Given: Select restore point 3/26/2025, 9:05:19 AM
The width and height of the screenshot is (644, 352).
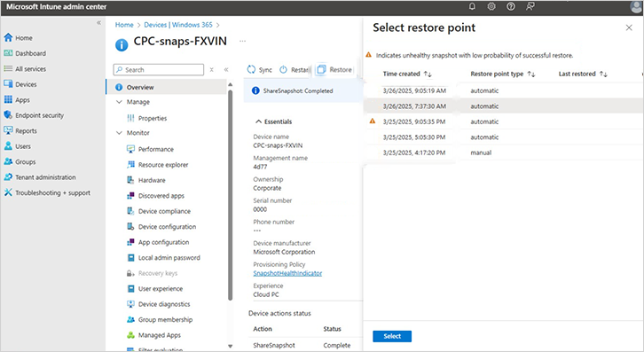Looking at the screenshot, I should click(503, 90).
